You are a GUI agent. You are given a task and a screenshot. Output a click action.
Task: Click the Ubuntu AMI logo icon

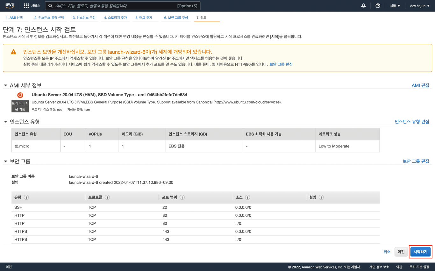pos(20,95)
